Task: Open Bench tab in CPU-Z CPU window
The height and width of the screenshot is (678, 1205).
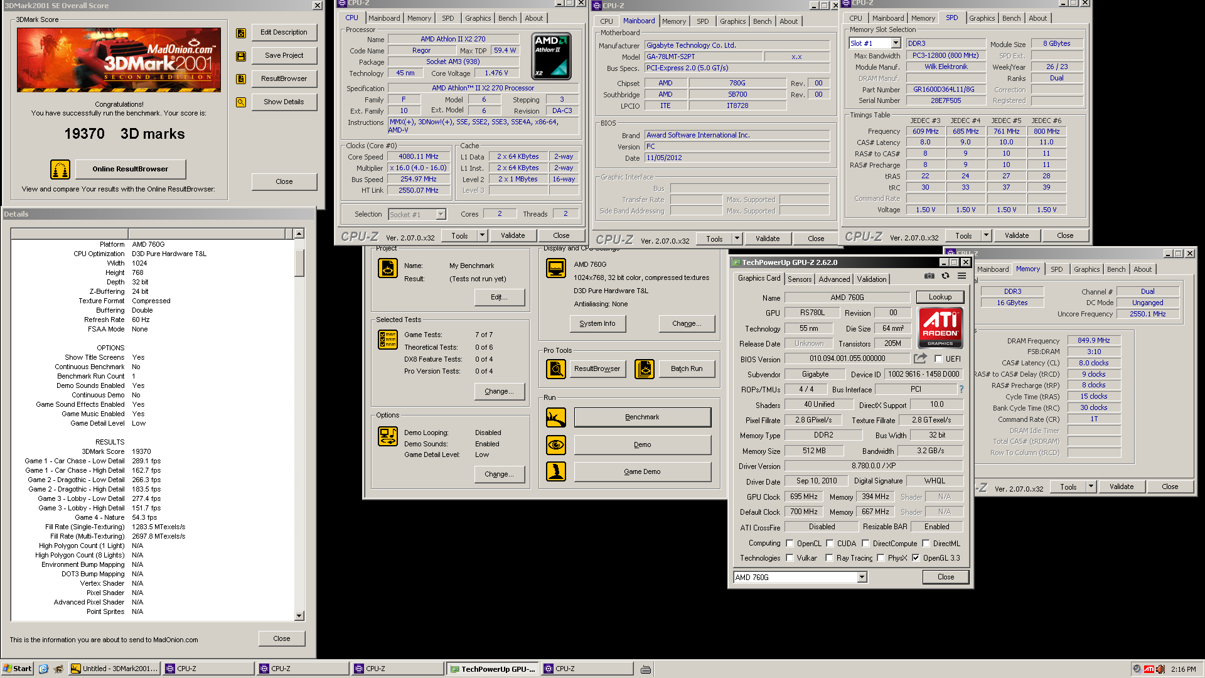Action: pos(507,18)
